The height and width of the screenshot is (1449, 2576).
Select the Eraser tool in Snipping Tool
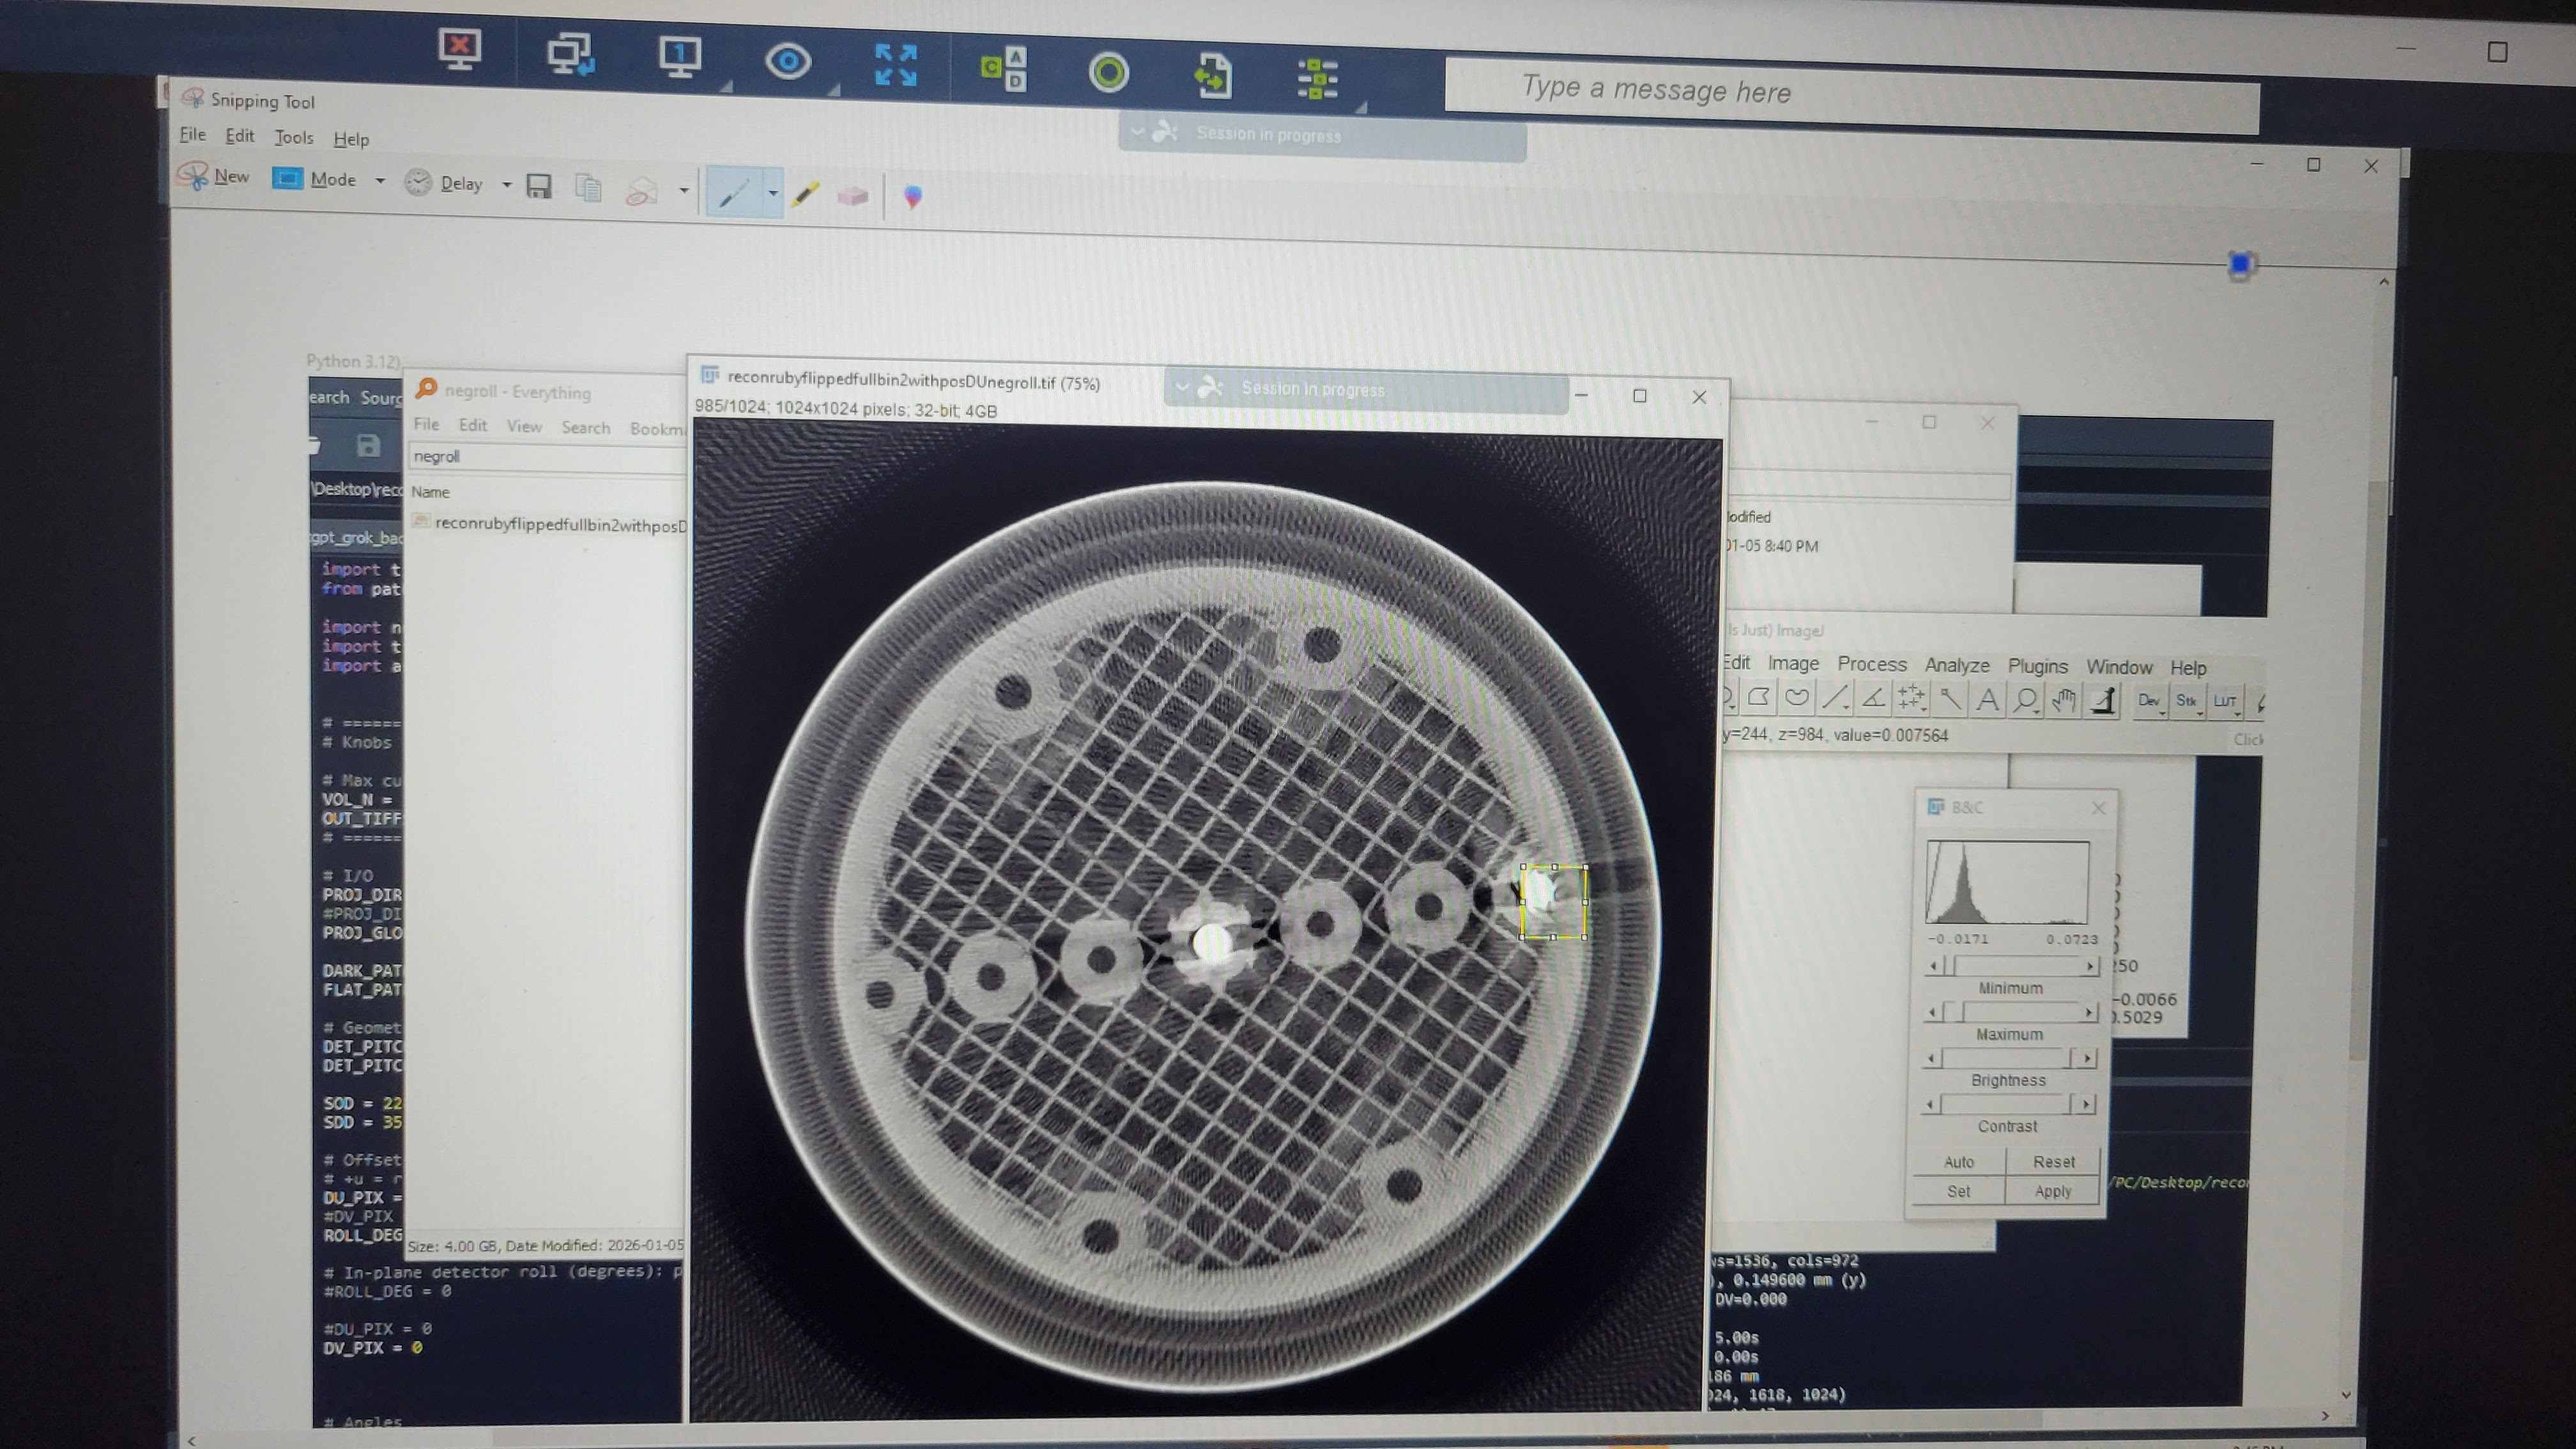click(x=852, y=196)
